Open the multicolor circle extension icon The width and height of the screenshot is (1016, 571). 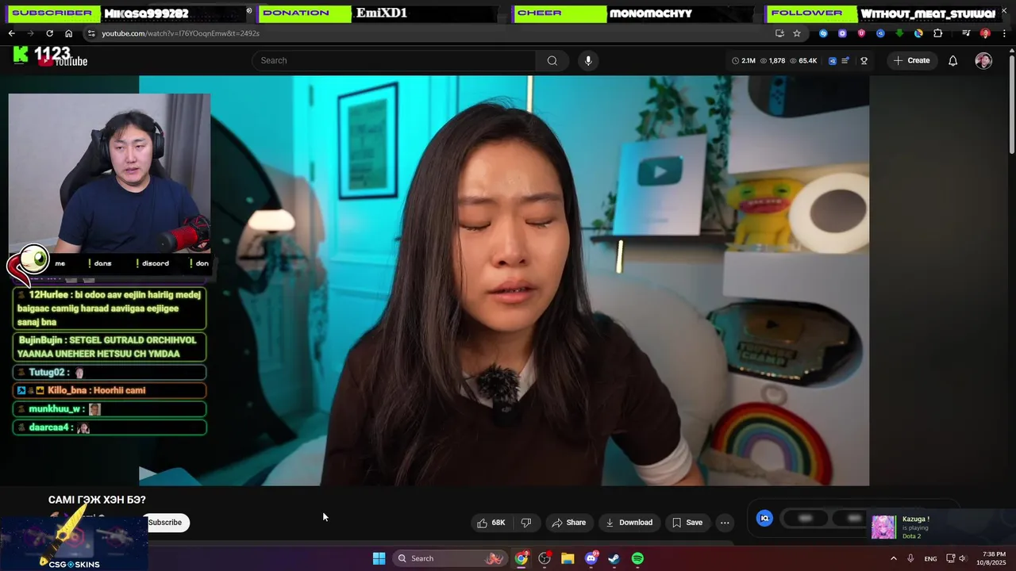point(918,33)
